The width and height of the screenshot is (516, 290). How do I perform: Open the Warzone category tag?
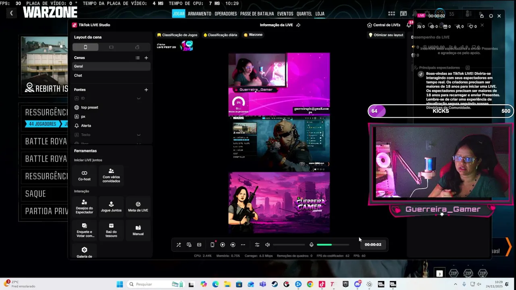(253, 35)
